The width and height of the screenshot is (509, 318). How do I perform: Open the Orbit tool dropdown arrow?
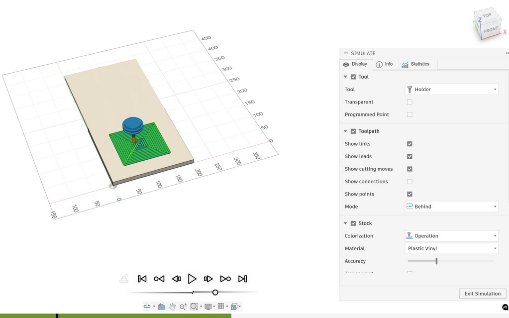[x=154, y=307]
